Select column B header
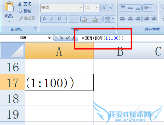 tap(120, 50)
